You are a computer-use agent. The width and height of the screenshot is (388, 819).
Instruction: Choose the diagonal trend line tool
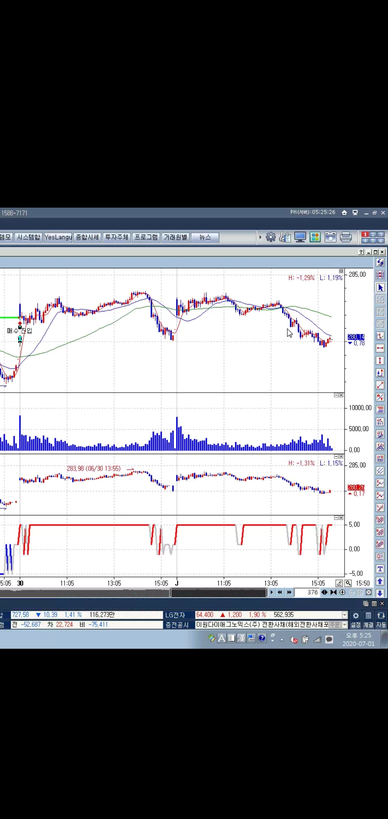(380, 385)
